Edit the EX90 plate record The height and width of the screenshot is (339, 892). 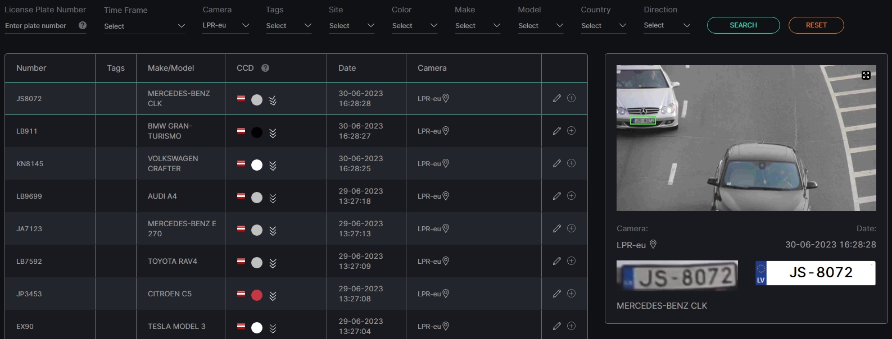point(557,326)
